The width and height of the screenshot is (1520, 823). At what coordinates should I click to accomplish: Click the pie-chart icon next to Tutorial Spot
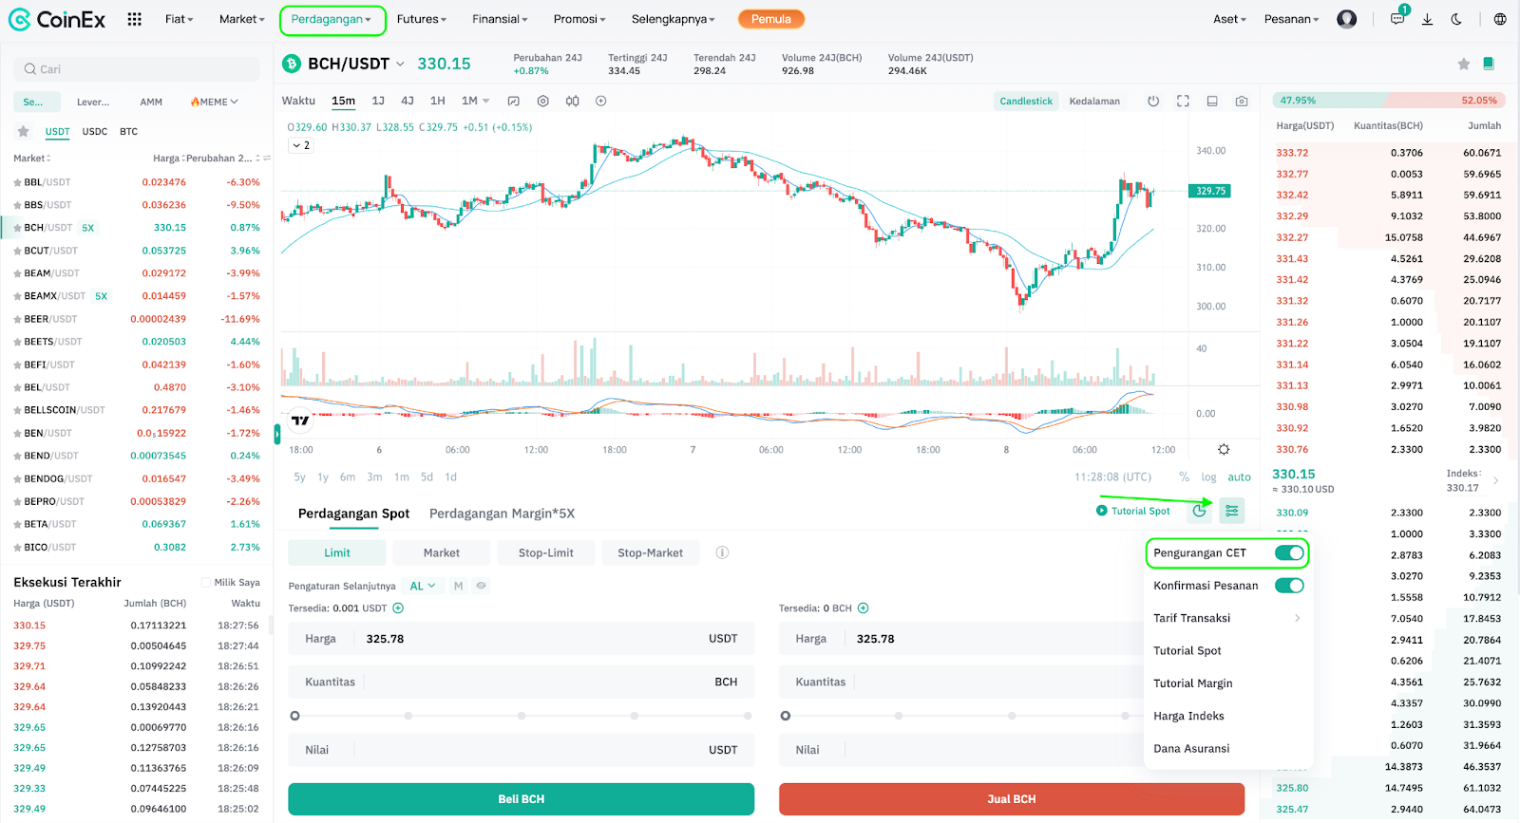[1200, 511]
